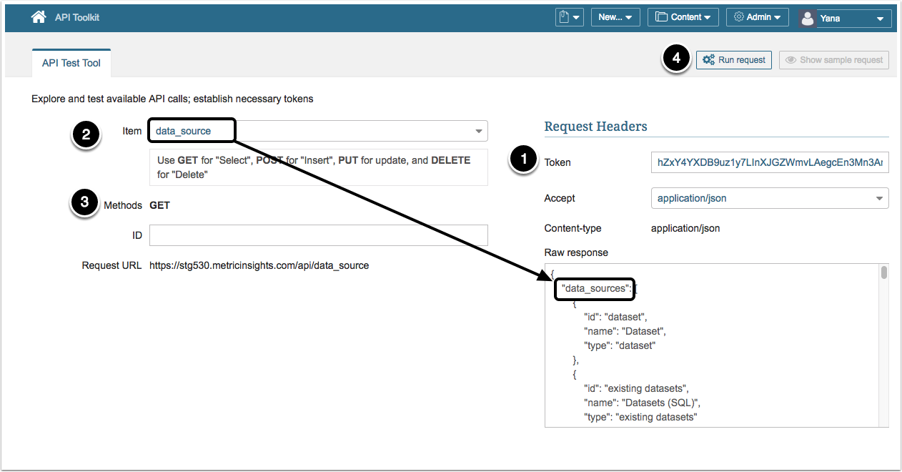Click the Yana user avatar icon
The height and width of the screenshot is (472, 902).
click(808, 18)
